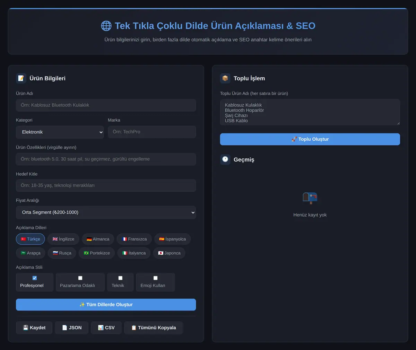416x350 pixels.
Task: Click the Henüz kayıt yok text
Action: 310,215
